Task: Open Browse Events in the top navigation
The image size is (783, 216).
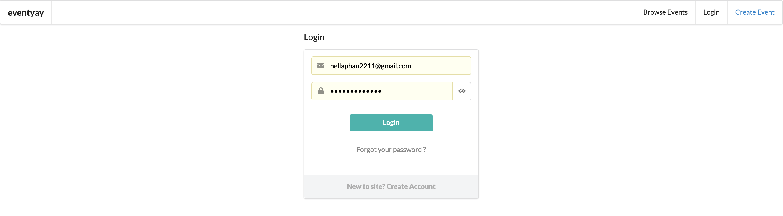Action: click(x=665, y=12)
